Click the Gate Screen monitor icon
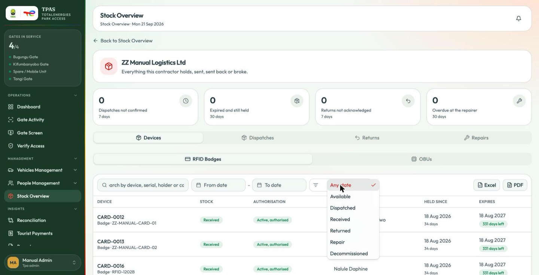This screenshot has height=275, width=539. point(11,133)
